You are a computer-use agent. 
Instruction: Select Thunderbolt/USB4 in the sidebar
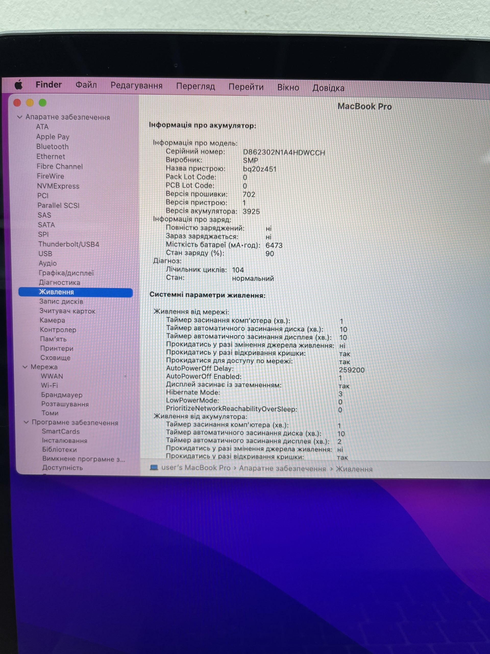(x=69, y=244)
